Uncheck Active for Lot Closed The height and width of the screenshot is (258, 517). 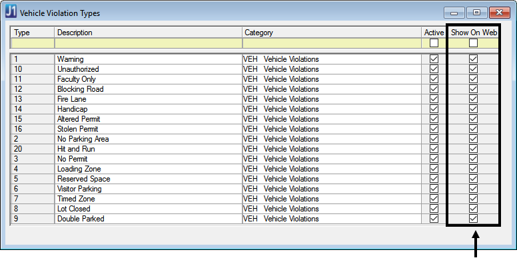pos(434,209)
